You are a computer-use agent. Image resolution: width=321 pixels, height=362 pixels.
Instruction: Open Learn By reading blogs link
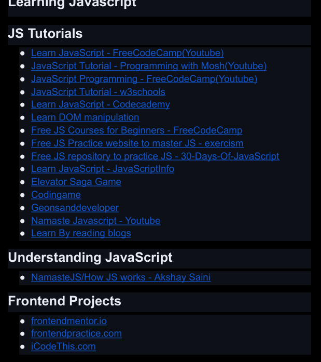81,234
